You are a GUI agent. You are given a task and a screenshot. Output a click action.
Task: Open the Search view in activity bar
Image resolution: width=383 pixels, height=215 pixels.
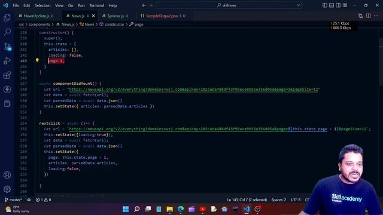point(7,32)
